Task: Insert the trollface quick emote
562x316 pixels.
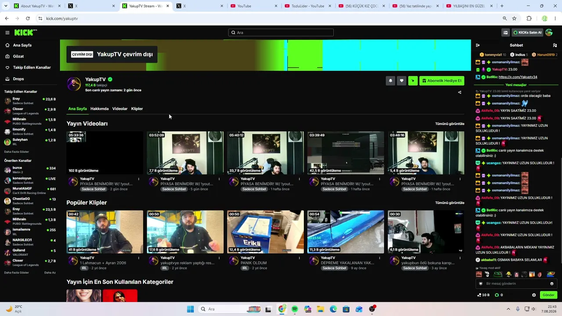Action: point(487,274)
